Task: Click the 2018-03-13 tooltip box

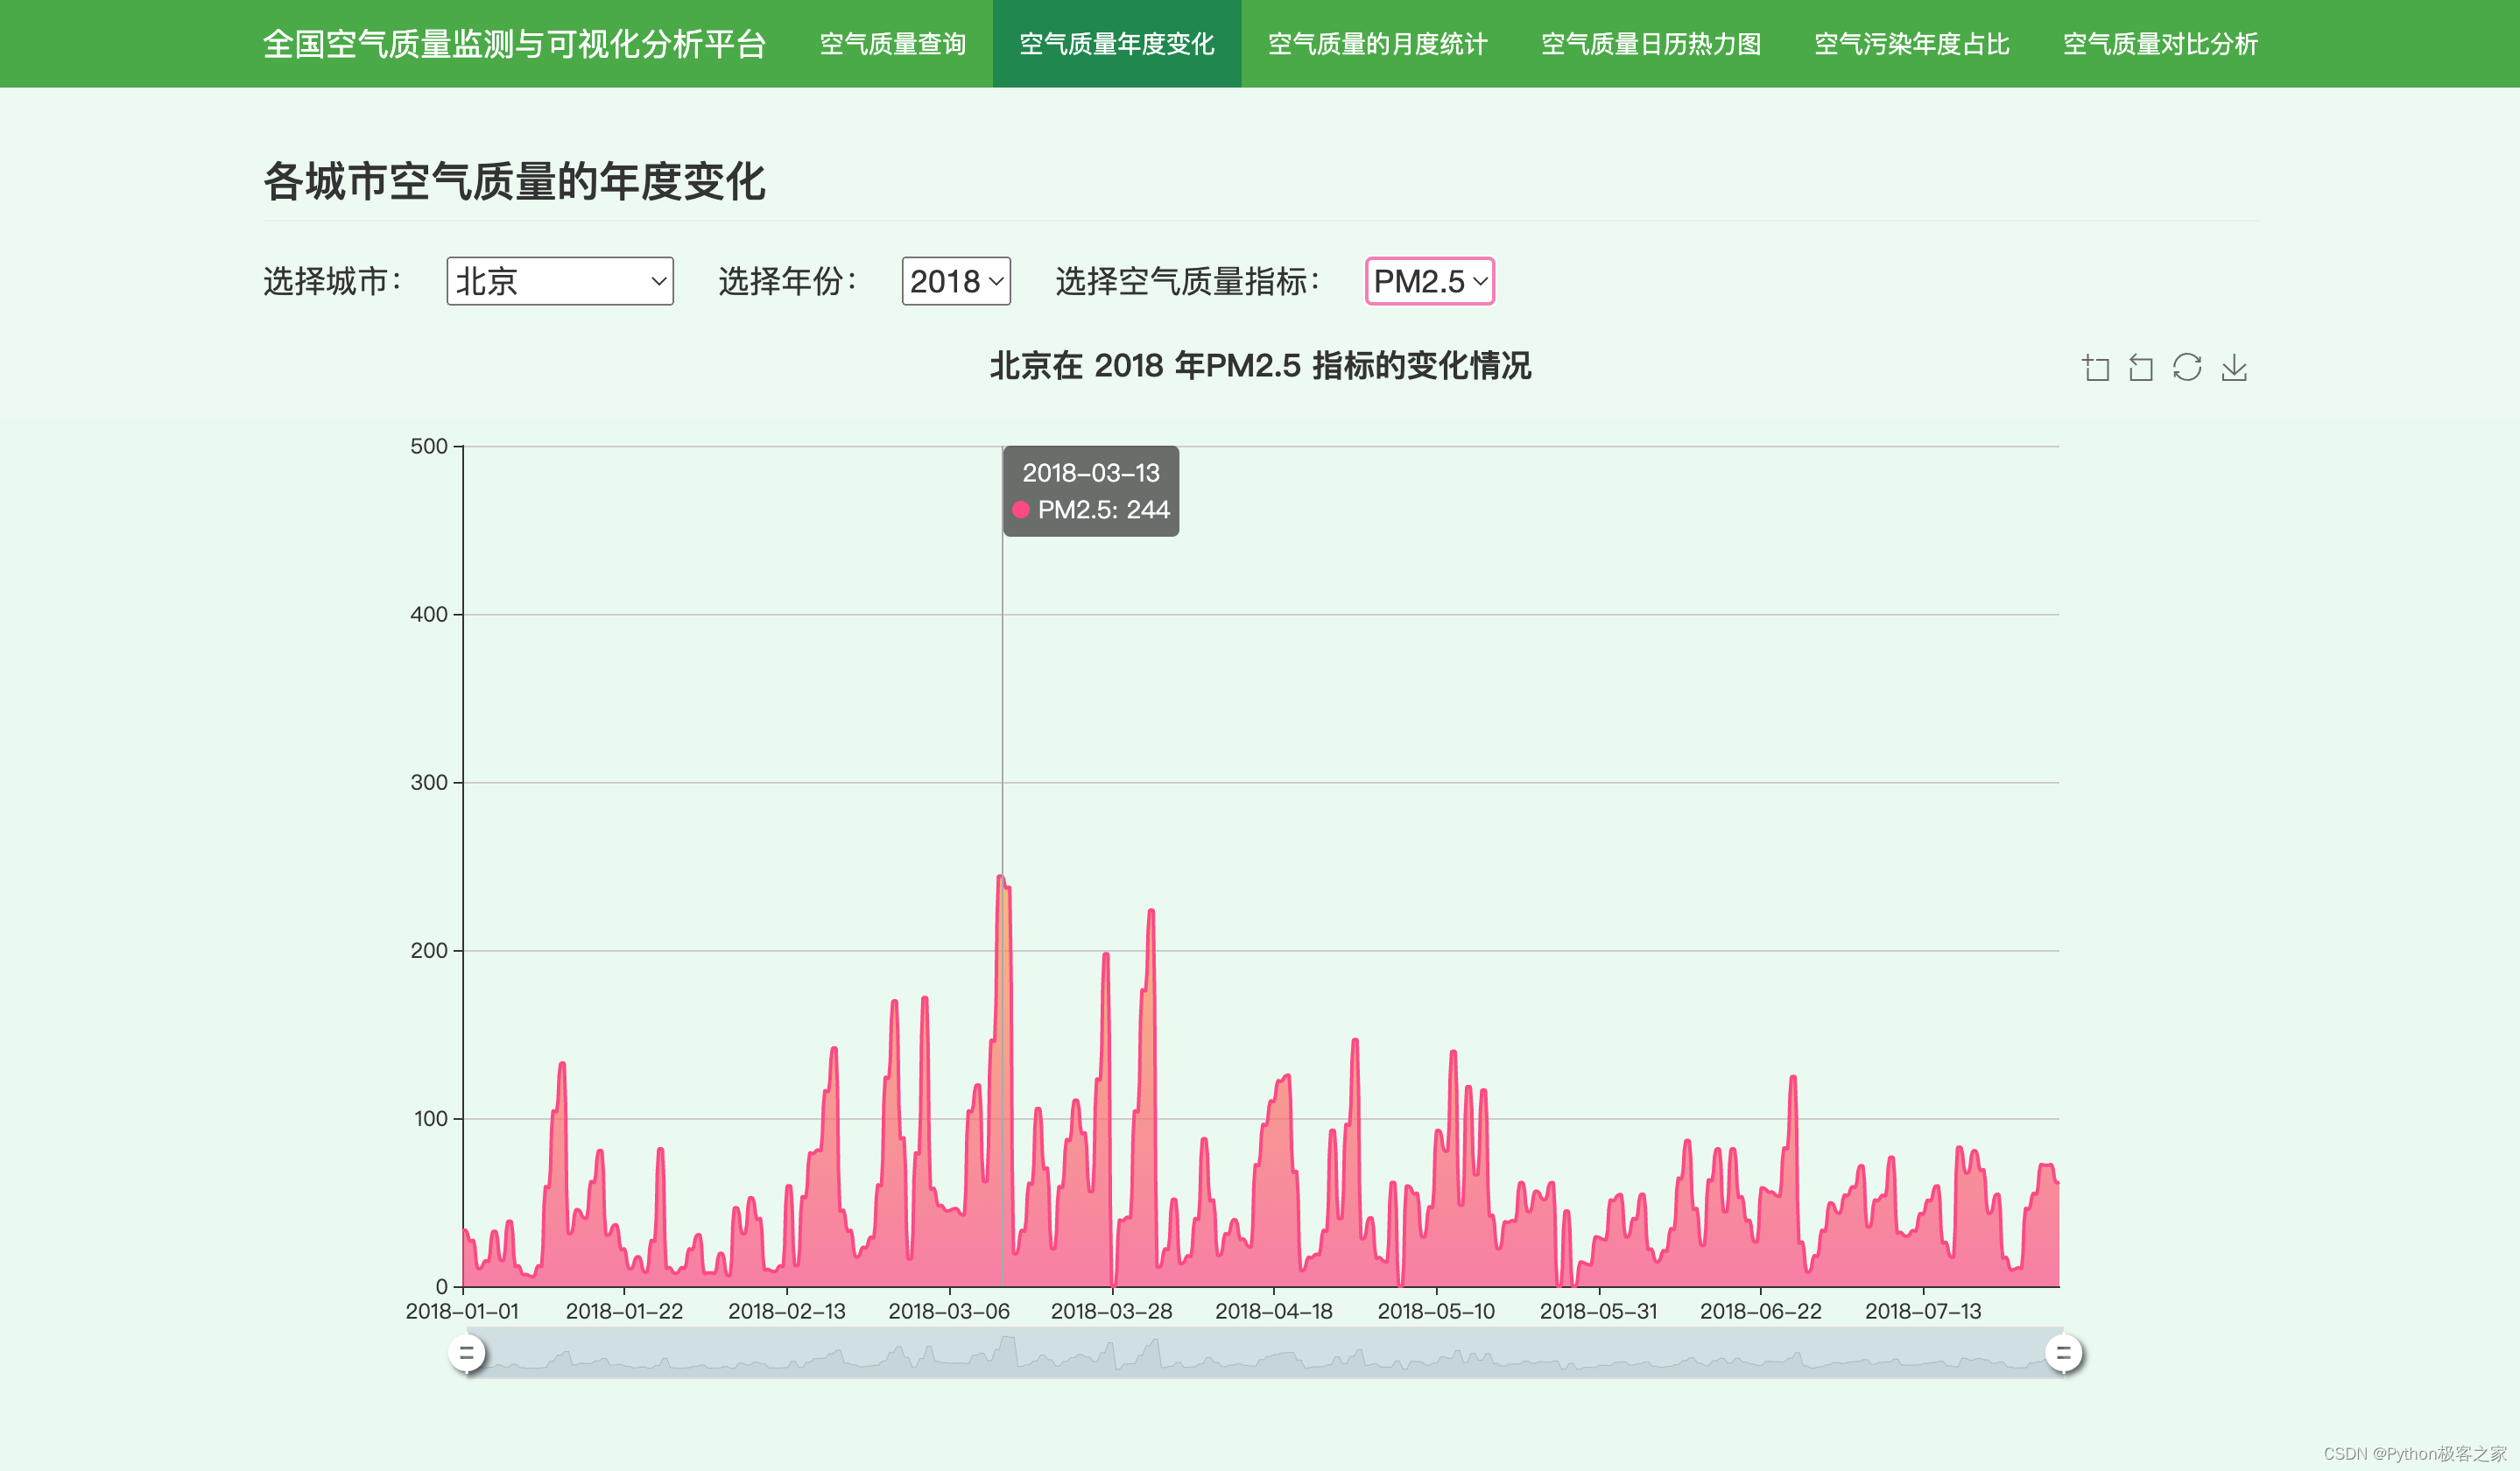Action: [x=1091, y=491]
